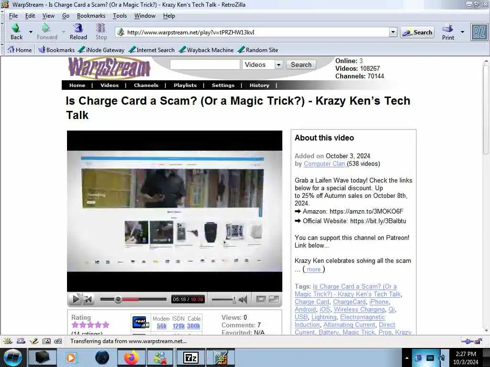Select the 128k ISDN stream link
Image resolution: width=490 pixels, height=367 pixels.
point(178,326)
